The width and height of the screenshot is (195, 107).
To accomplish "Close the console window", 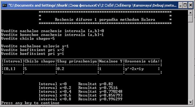I will (x=190, y=5).
